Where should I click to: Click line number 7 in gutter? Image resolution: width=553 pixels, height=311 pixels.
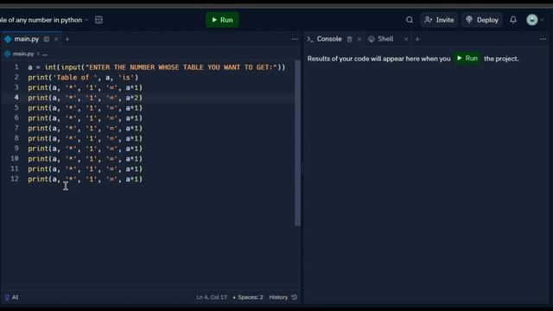(x=16, y=128)
